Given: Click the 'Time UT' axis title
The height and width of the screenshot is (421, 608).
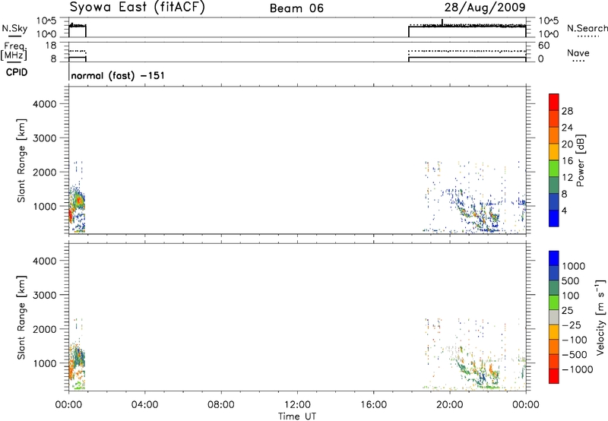Looking at the screenshot, I should pyautogui.click(x=297, y=416).
